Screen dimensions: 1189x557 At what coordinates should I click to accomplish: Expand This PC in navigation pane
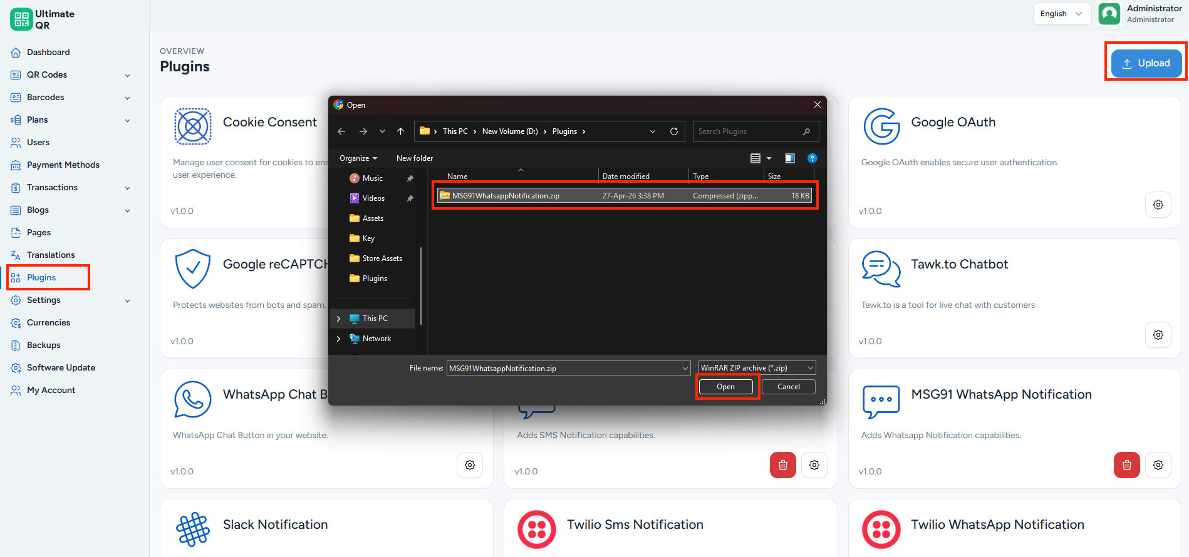click(339, 319)
